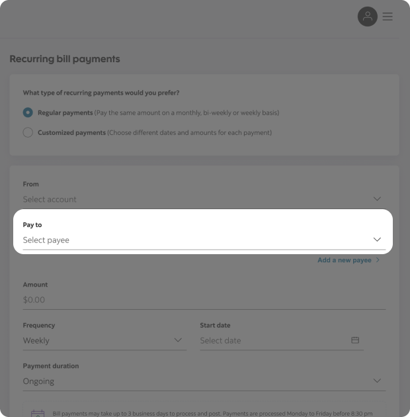Screen dimensions: 410x417
Task: Click the Amount input field
Action: coord(198,300)
